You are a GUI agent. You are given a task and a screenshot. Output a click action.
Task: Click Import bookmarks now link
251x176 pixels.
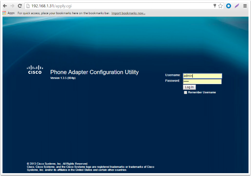tap(129, 13)
